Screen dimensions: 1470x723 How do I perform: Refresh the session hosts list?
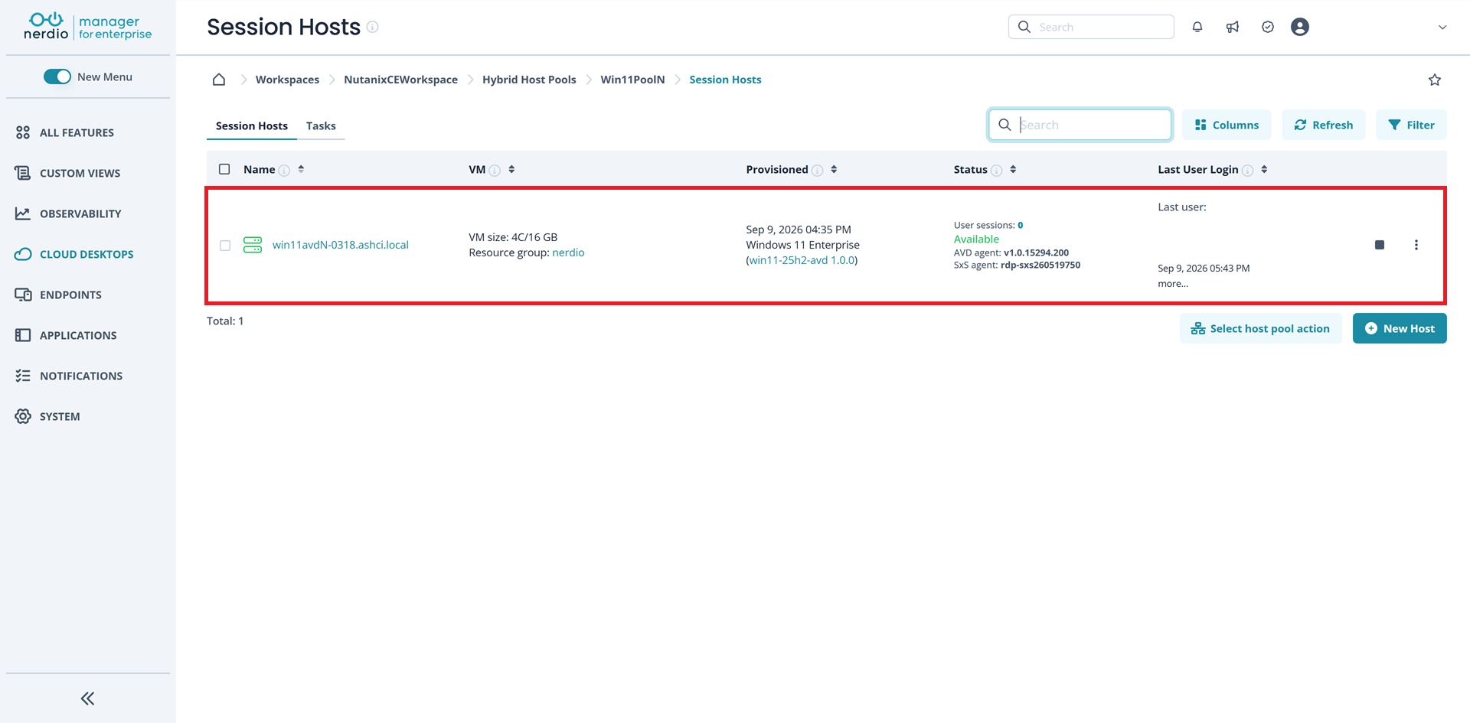(x=1324, y=125)
